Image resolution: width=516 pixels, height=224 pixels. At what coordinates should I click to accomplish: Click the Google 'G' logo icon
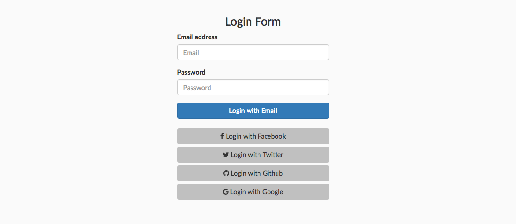(225, 192)
